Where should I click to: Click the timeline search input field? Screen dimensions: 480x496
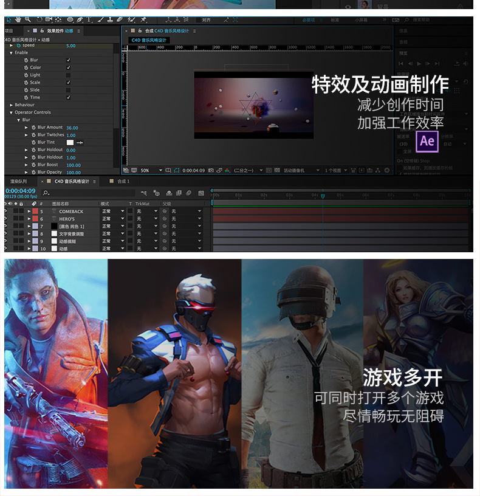click(x=89, y=193)
